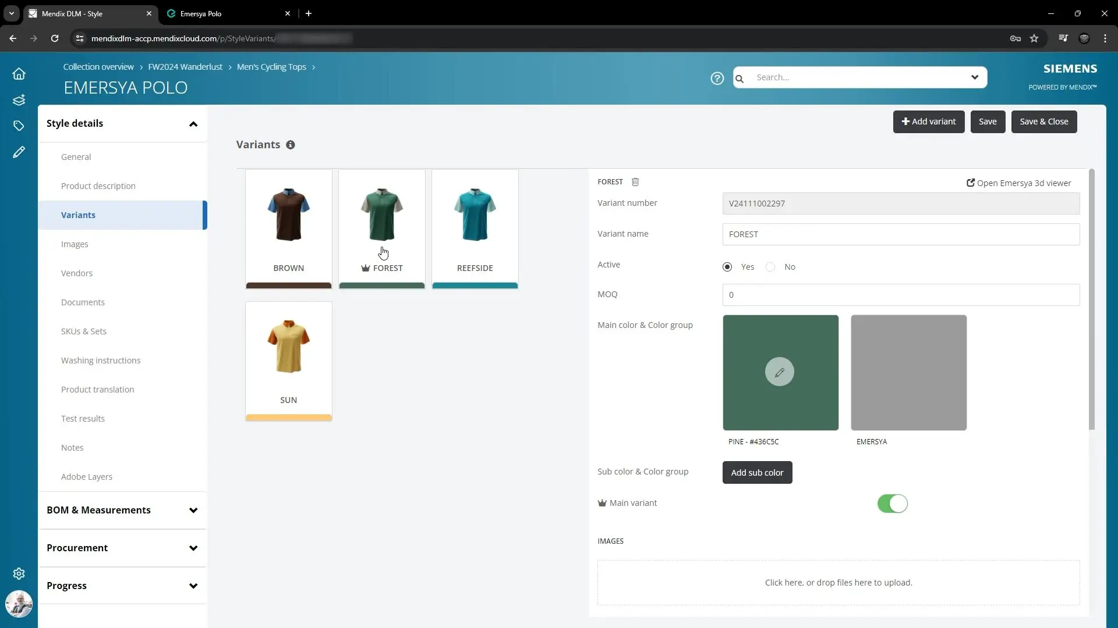Collapse the Style details section
Image resolution: width=1118 pixels, height=628 pixels.
tap(193, 124)
